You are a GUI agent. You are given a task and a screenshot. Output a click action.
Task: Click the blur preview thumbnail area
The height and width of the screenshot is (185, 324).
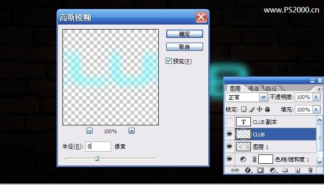pos(111,77)
